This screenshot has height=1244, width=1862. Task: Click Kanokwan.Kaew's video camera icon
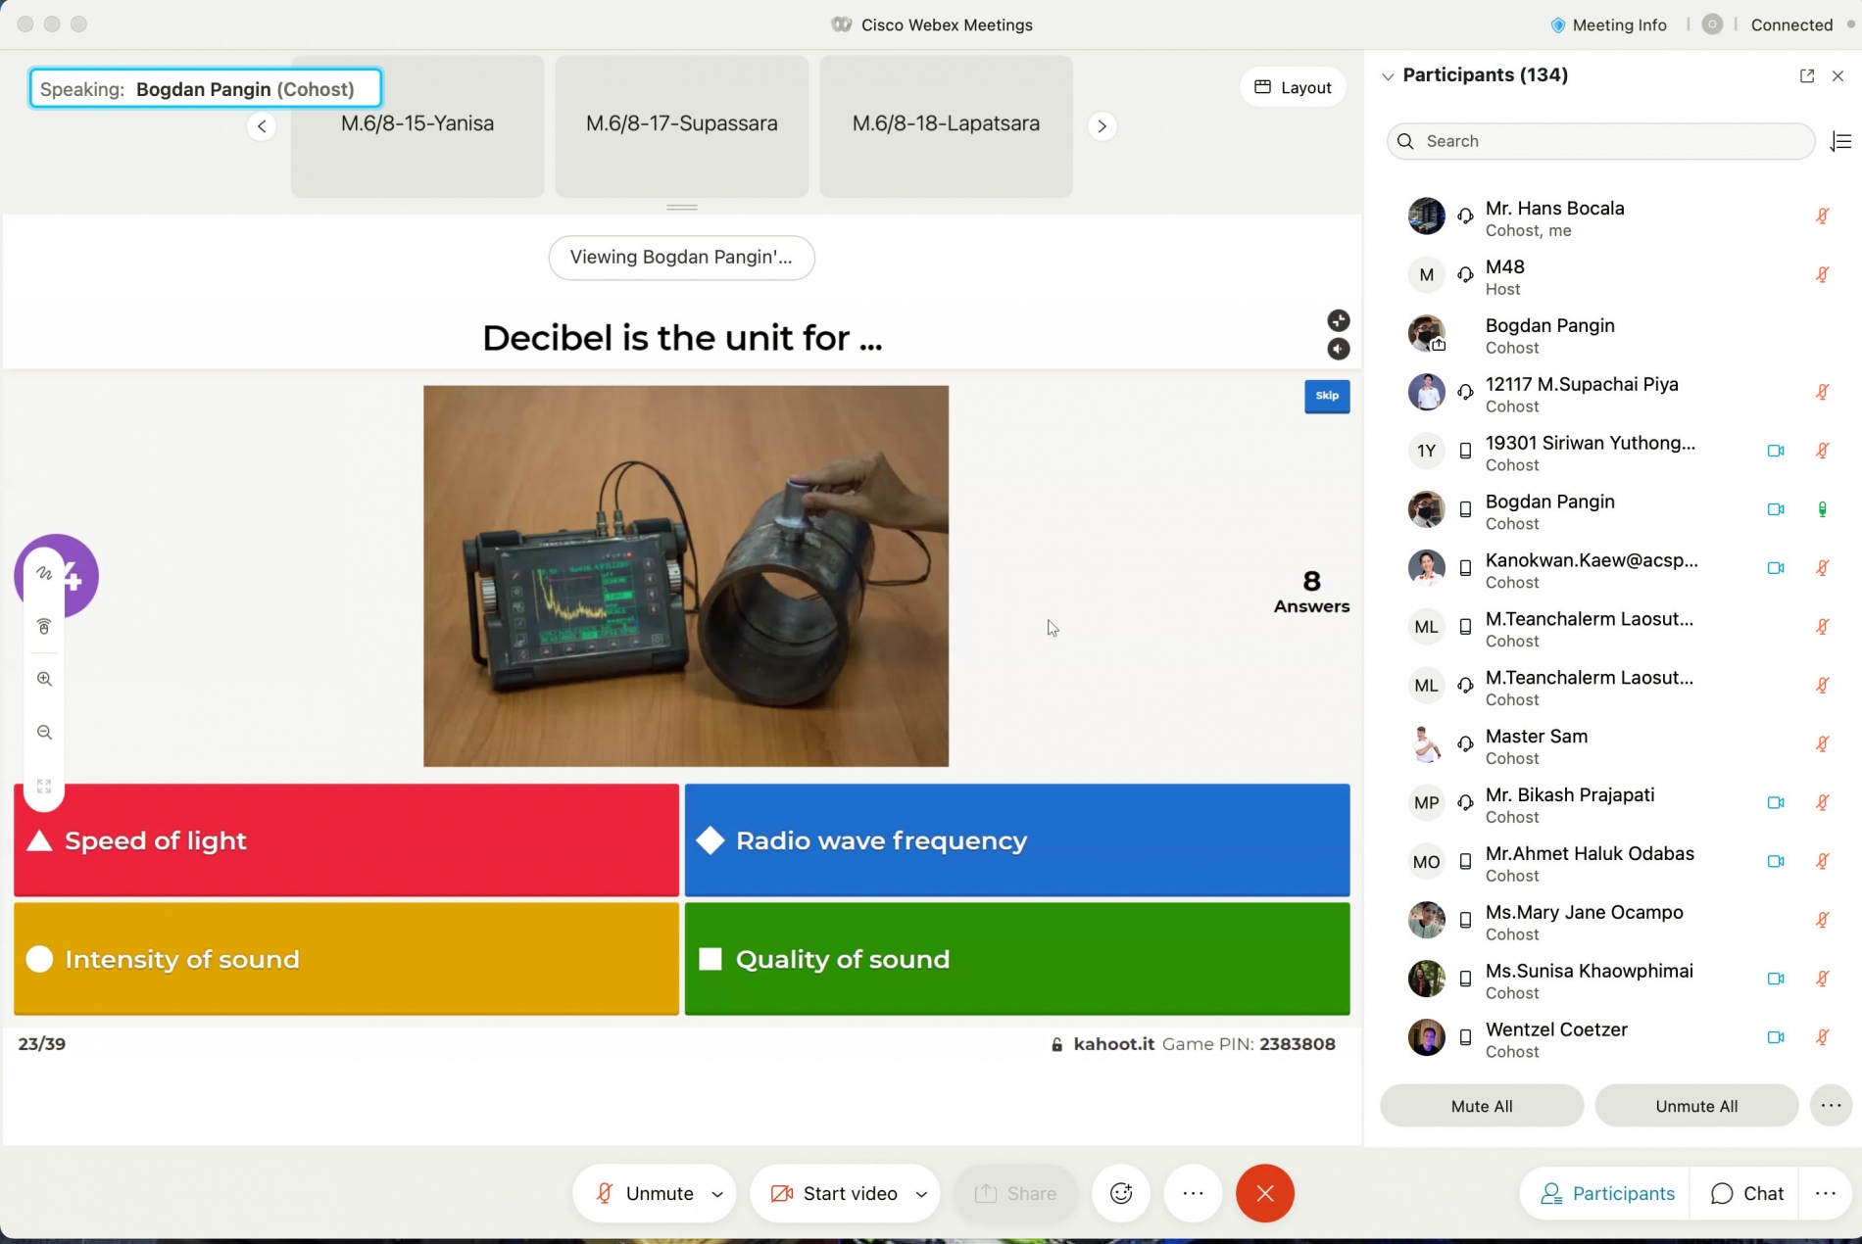(1775, 568)
